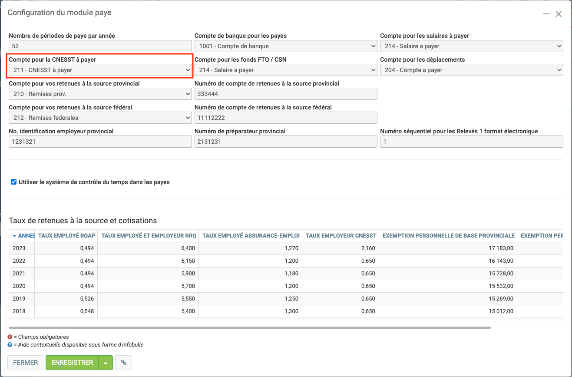
Task: Sort by TAUX EMPLOYEUR CNESST column header
Action: click(x=341, y=236)
